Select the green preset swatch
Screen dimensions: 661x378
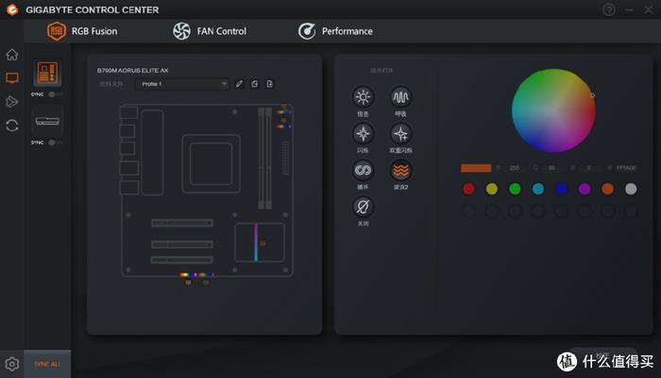[x=515, y=189]
